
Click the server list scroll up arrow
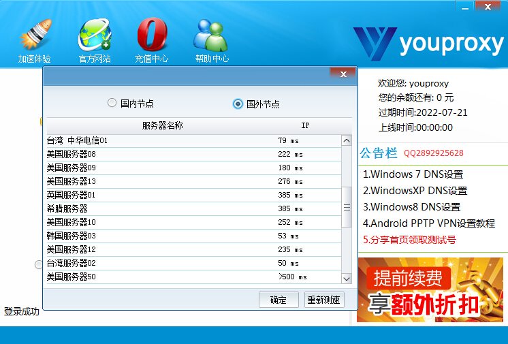pyautogui.click(x=347, y=140)
